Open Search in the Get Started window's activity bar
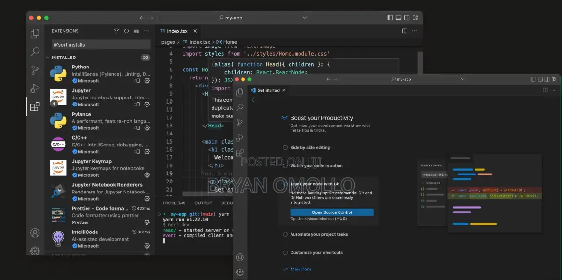This screenshot has height=280, width=562. point(240,107)
